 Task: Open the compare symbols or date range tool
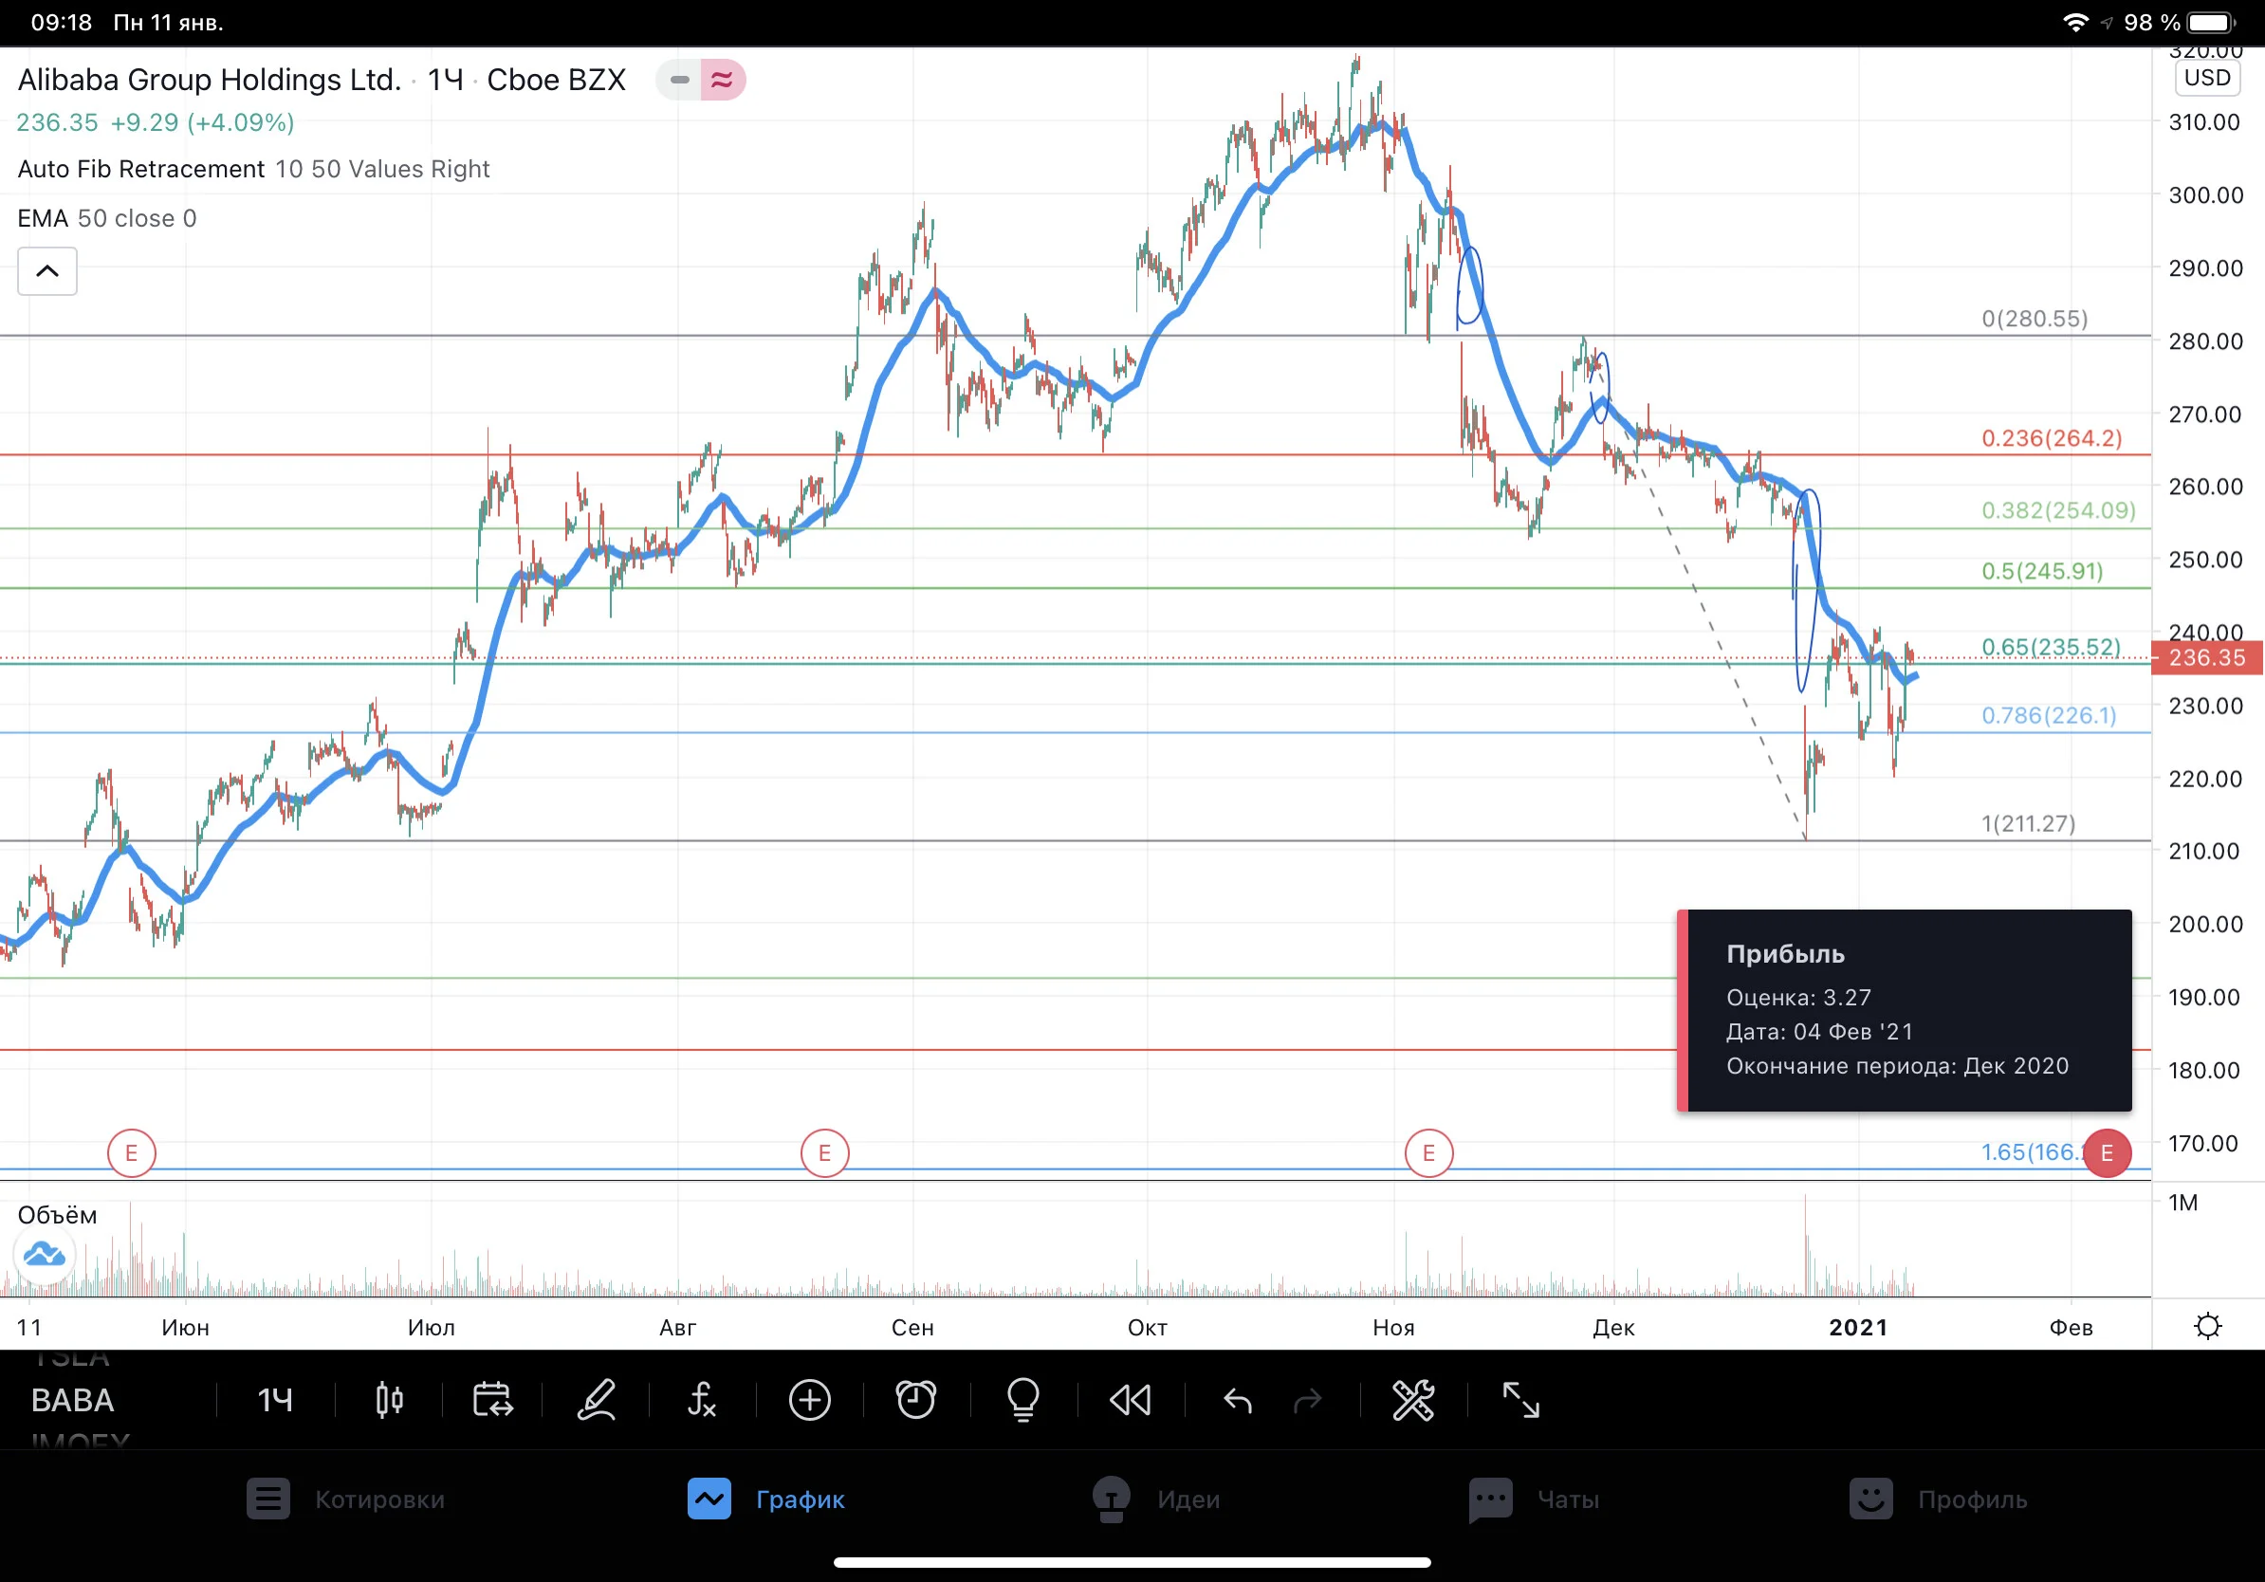point(492,1400)
